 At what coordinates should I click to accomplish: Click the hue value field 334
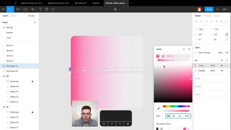coord(169,116)
